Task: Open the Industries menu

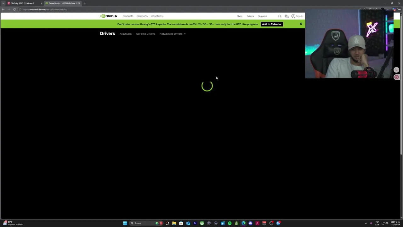Action: (x=156, y=16)
